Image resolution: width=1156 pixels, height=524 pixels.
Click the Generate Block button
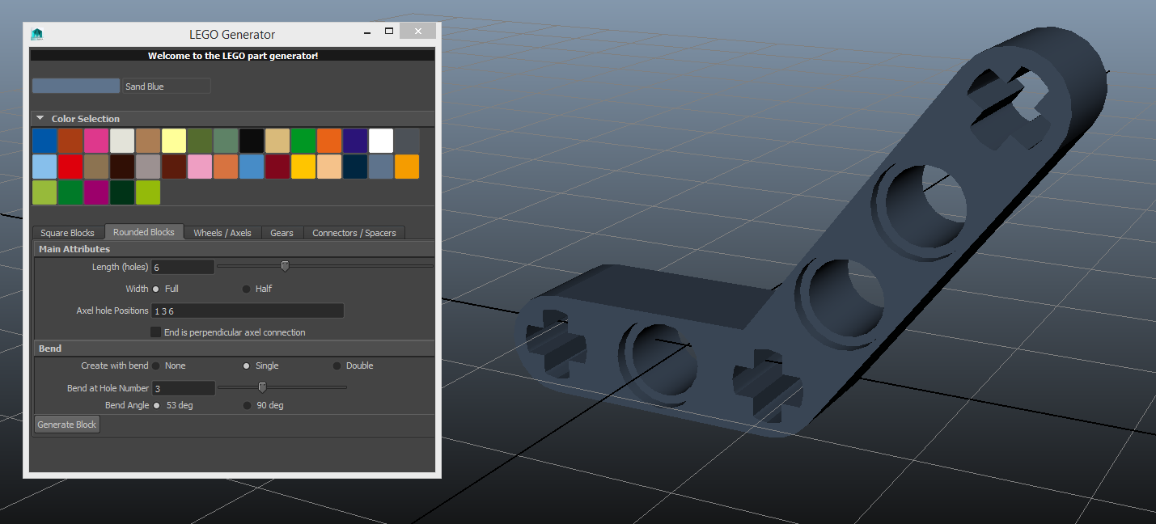point(67,425)
